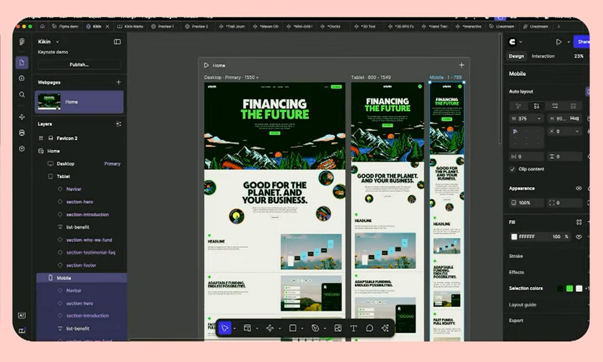This screenshot has height=362, width=603.
Task: Click the green selection color swatch
Action: click(x=570, y=289)
